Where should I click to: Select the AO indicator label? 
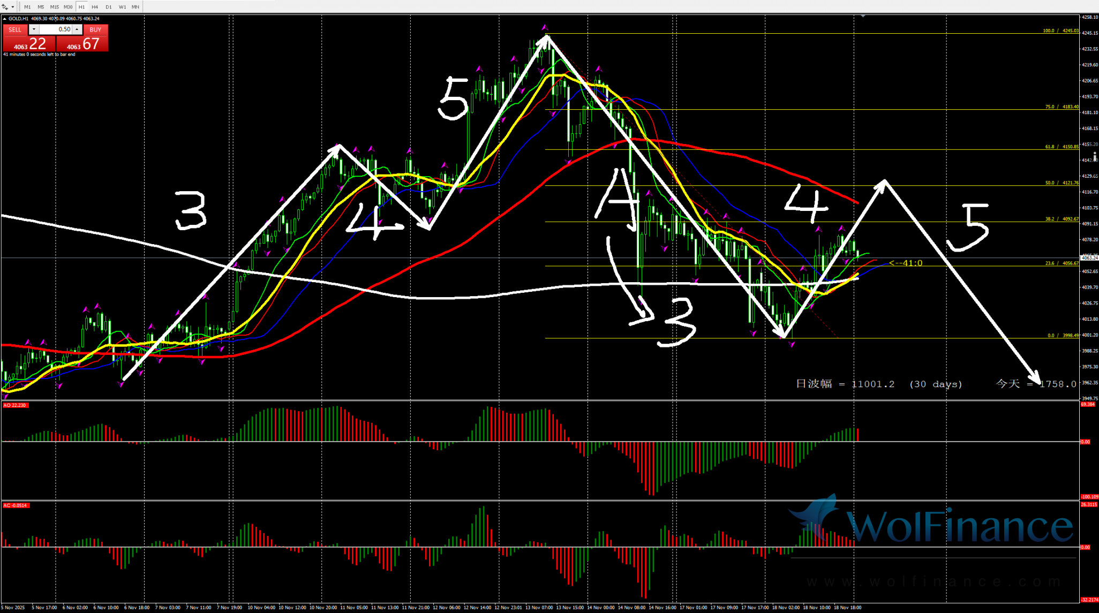tap(15, 405)
